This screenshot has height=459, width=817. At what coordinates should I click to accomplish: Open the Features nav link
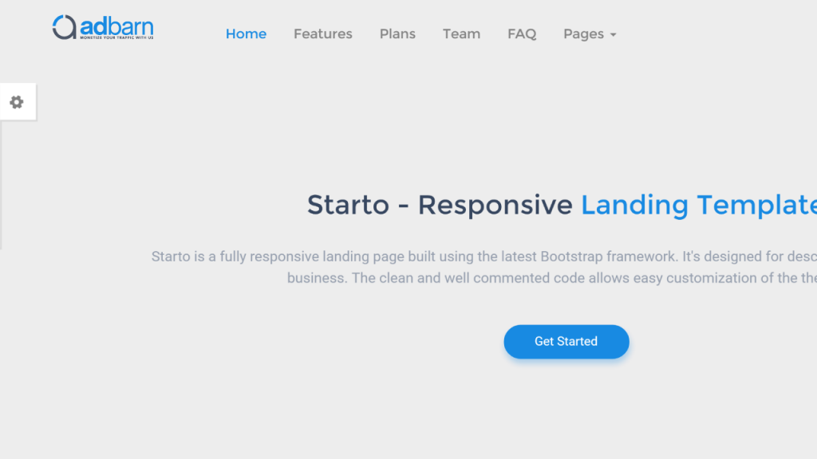click(x=323, y=33)
